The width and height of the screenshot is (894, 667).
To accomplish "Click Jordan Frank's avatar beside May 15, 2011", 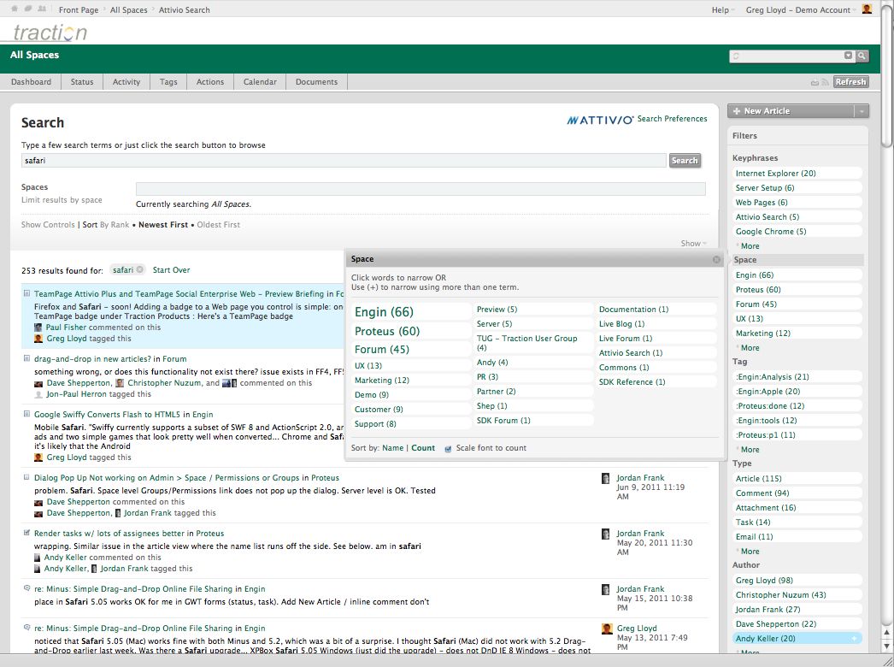I will click(605, 589).
